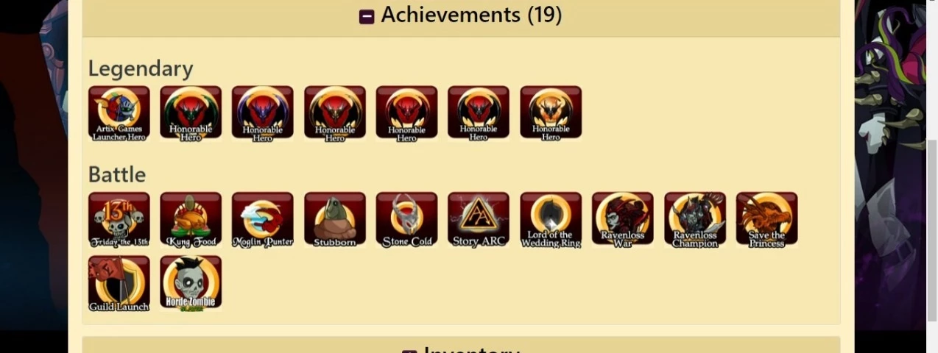
Task: Select the Ravenloss Champion badge
Action: coord(695,219)
